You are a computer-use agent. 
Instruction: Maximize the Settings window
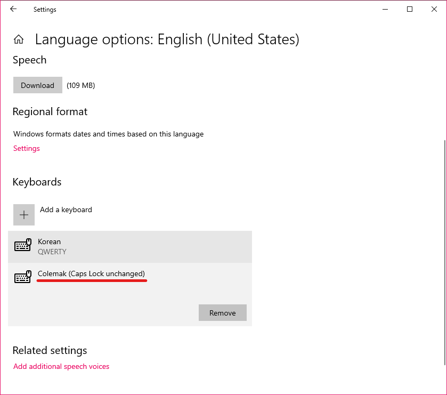(410, 9)
